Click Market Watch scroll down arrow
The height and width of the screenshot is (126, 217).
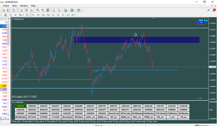8,115
